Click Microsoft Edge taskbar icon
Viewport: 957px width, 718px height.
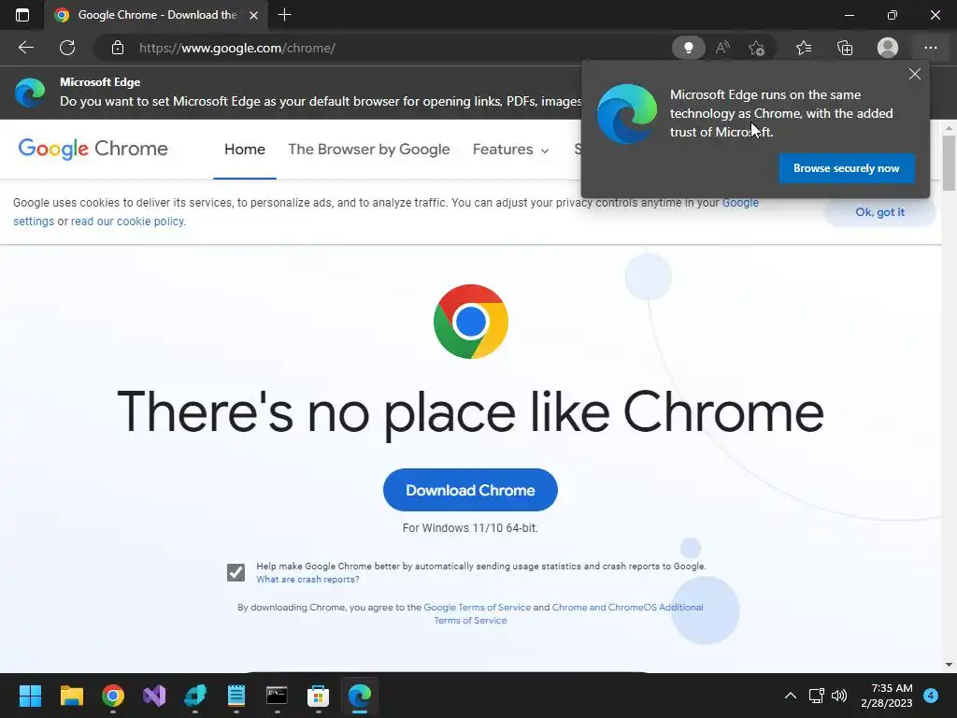click(360, 696)
